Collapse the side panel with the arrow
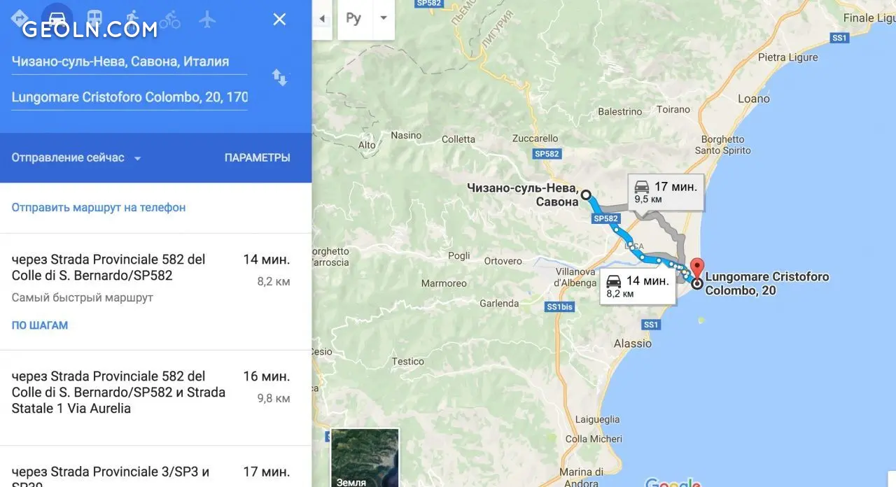The image size is (896, 487). 322,19
